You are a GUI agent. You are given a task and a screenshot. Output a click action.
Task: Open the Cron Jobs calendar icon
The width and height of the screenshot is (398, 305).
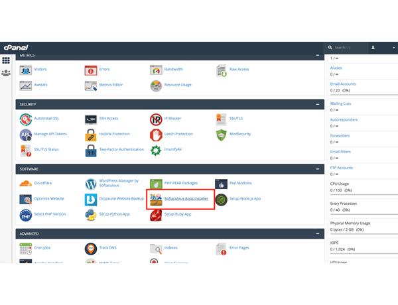(x=26, y=249)
